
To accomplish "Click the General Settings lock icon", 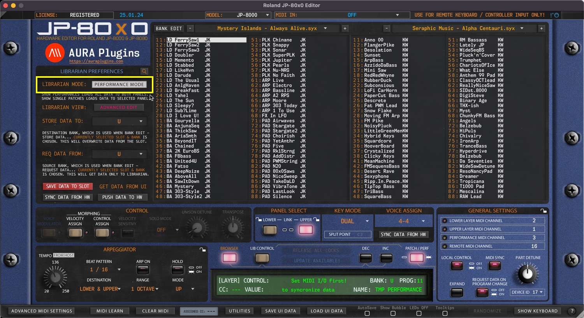I will click(544, 211).
